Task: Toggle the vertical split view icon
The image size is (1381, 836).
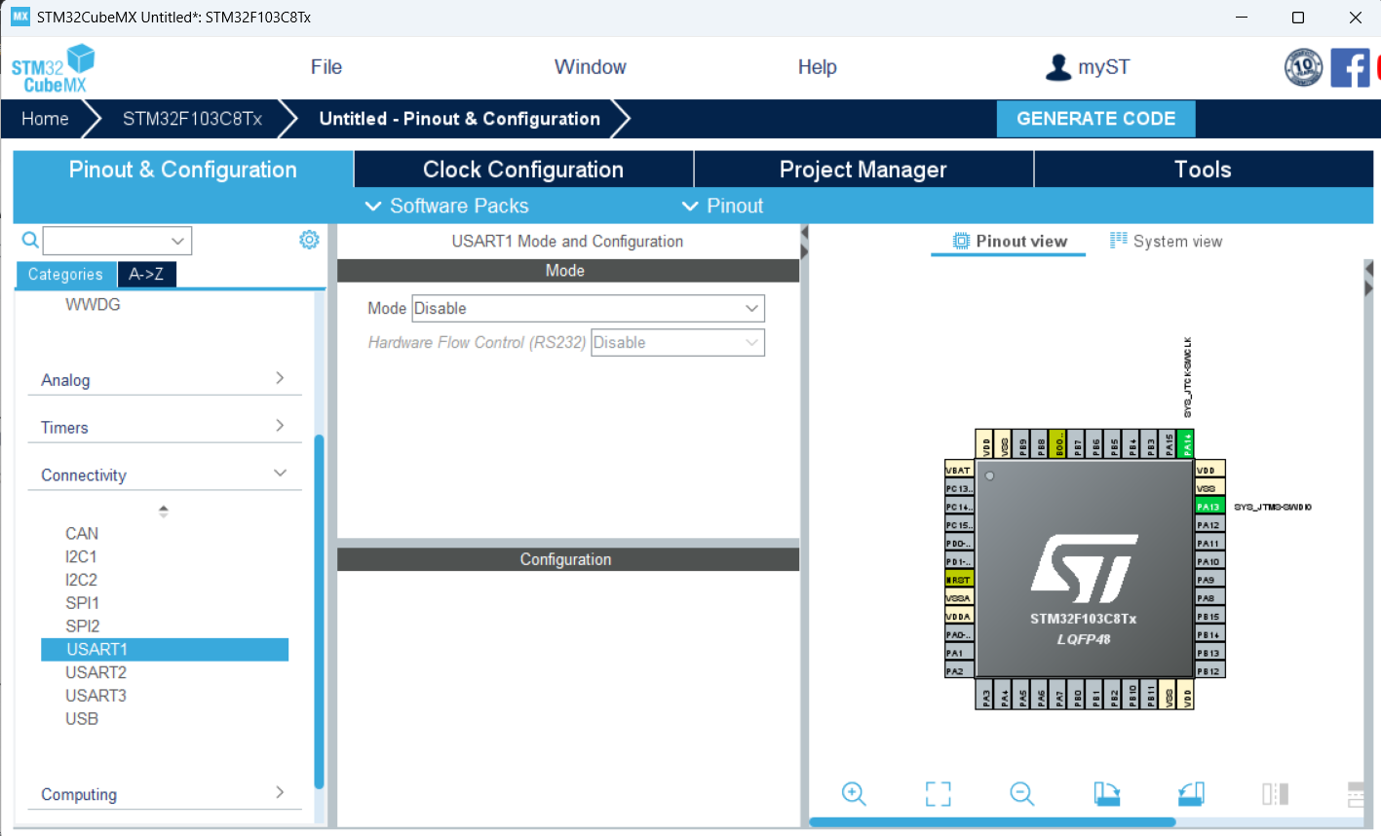Action: tap(1275, 793)
